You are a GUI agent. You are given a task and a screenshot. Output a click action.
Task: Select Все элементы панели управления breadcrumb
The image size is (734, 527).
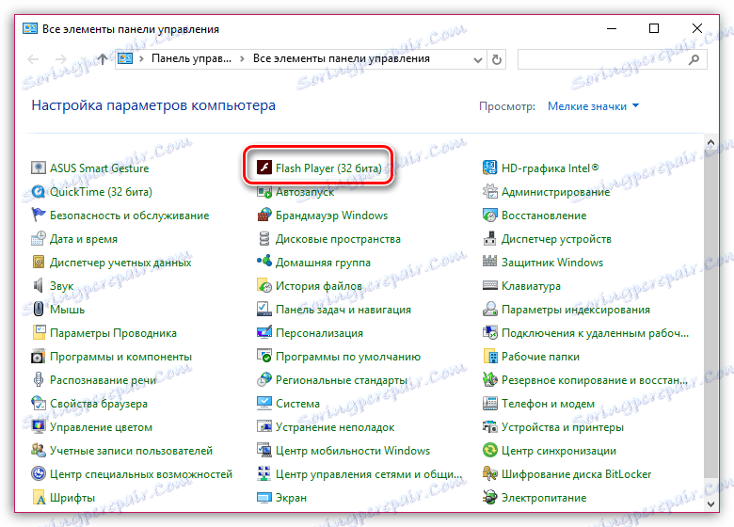(342, 58)
